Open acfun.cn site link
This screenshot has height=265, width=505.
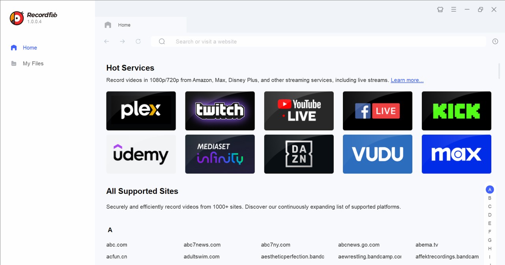[117, 257]
